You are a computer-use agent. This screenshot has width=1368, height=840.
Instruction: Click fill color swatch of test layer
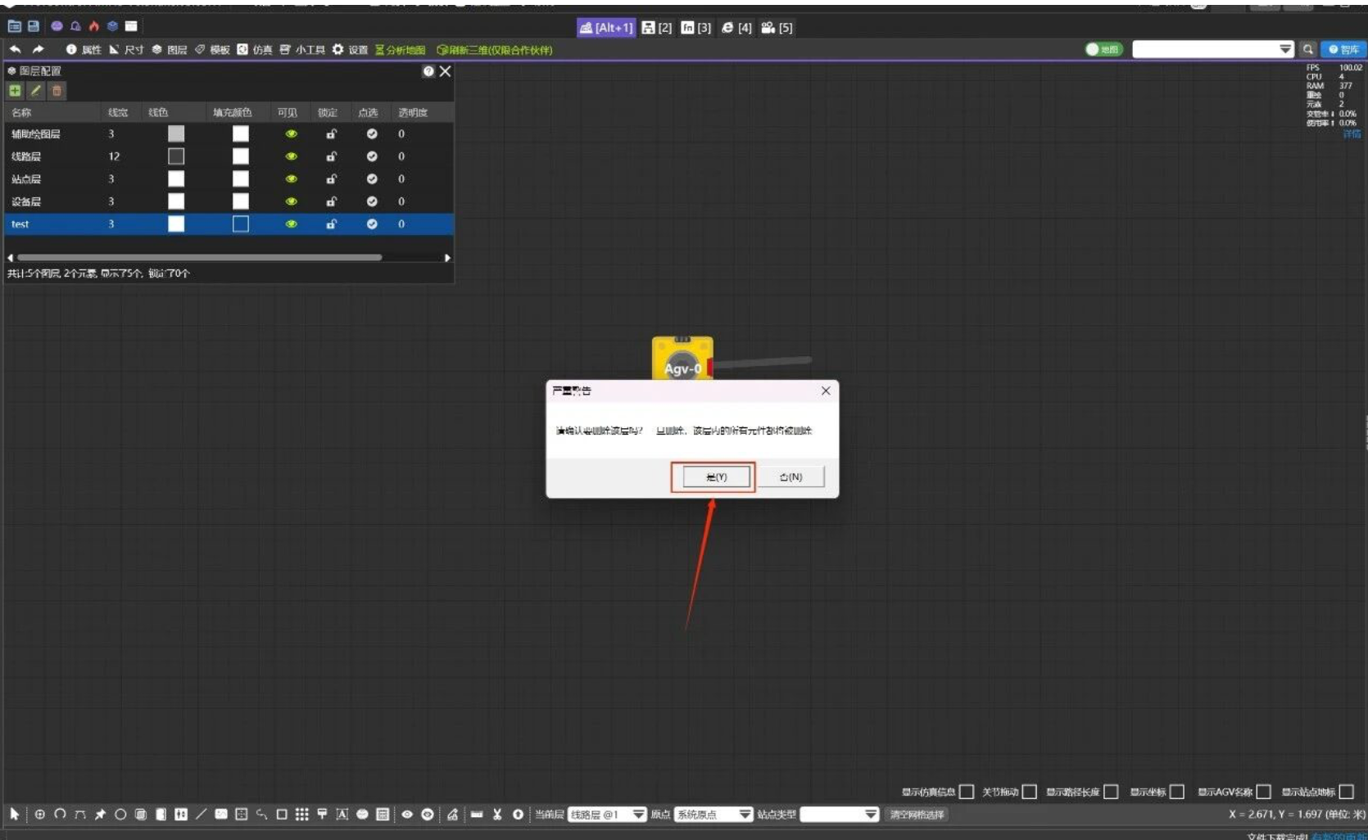point(240,224)
